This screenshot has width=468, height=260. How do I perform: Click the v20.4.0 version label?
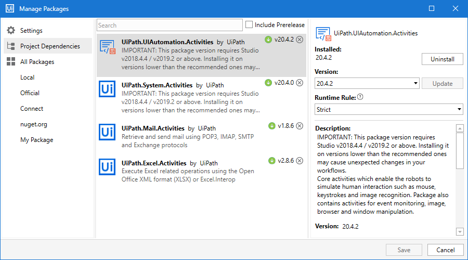(x=284, y=83)
